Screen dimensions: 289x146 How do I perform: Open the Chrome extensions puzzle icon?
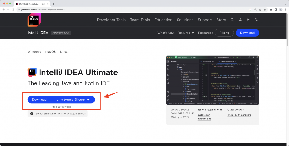coord(271,10)
